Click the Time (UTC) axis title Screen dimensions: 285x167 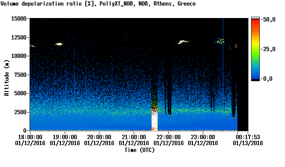pyautogui.click(x=139, y=150)
